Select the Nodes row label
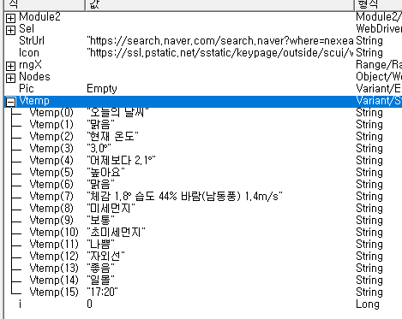This screenshot has width=402, height=319. coord(34,77)
